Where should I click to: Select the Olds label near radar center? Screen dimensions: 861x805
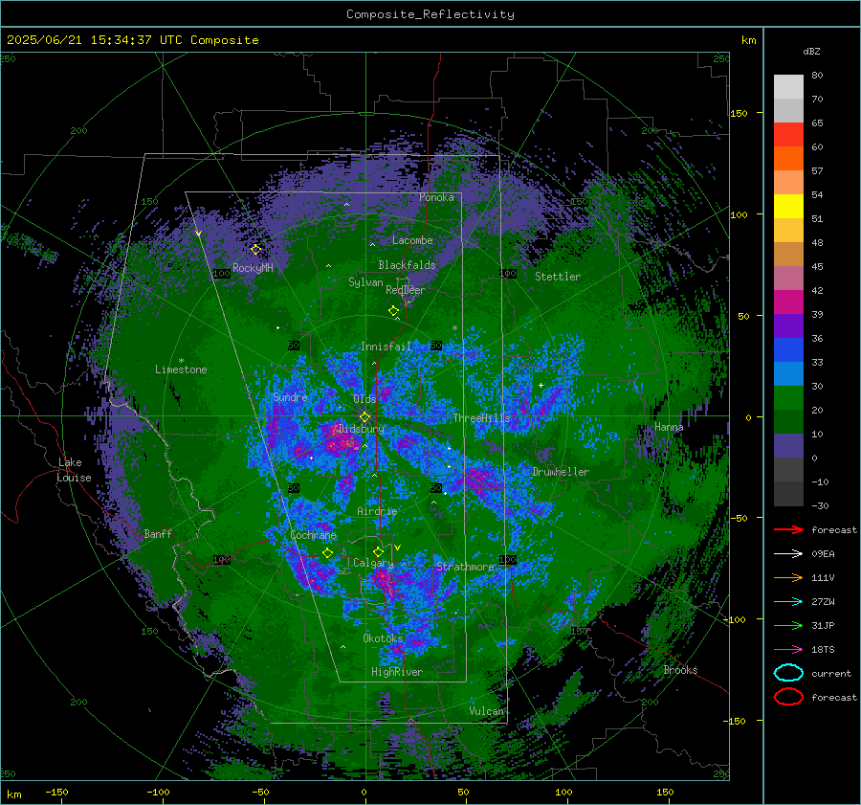(x=364, y=399)
